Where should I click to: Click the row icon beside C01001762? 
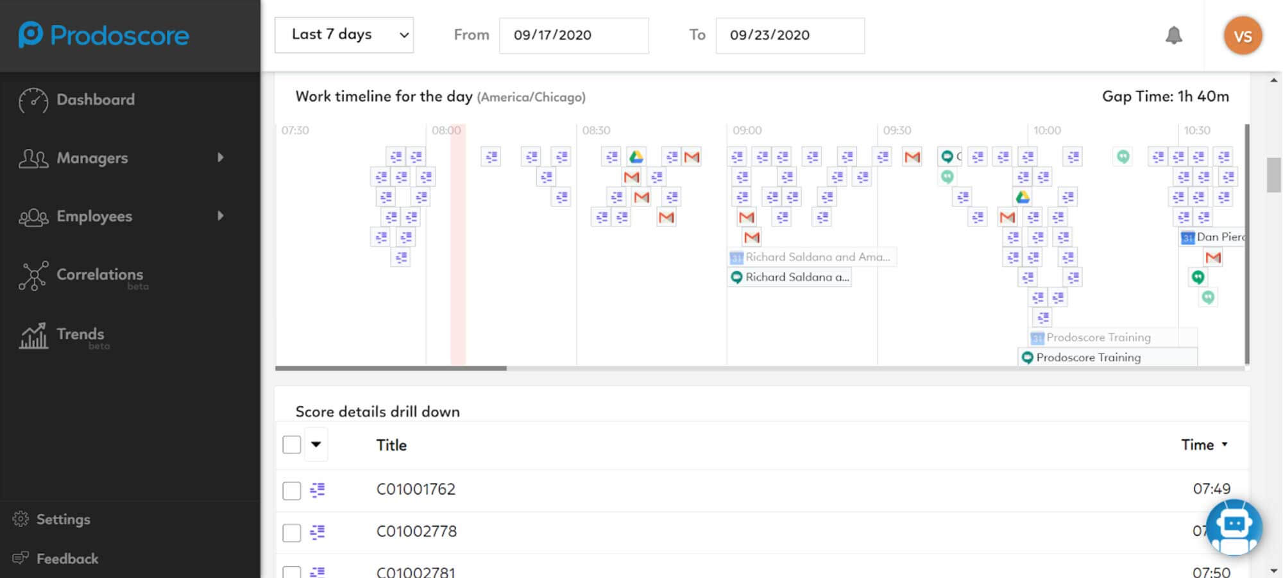pyautogui.click(x=318, y=489)
